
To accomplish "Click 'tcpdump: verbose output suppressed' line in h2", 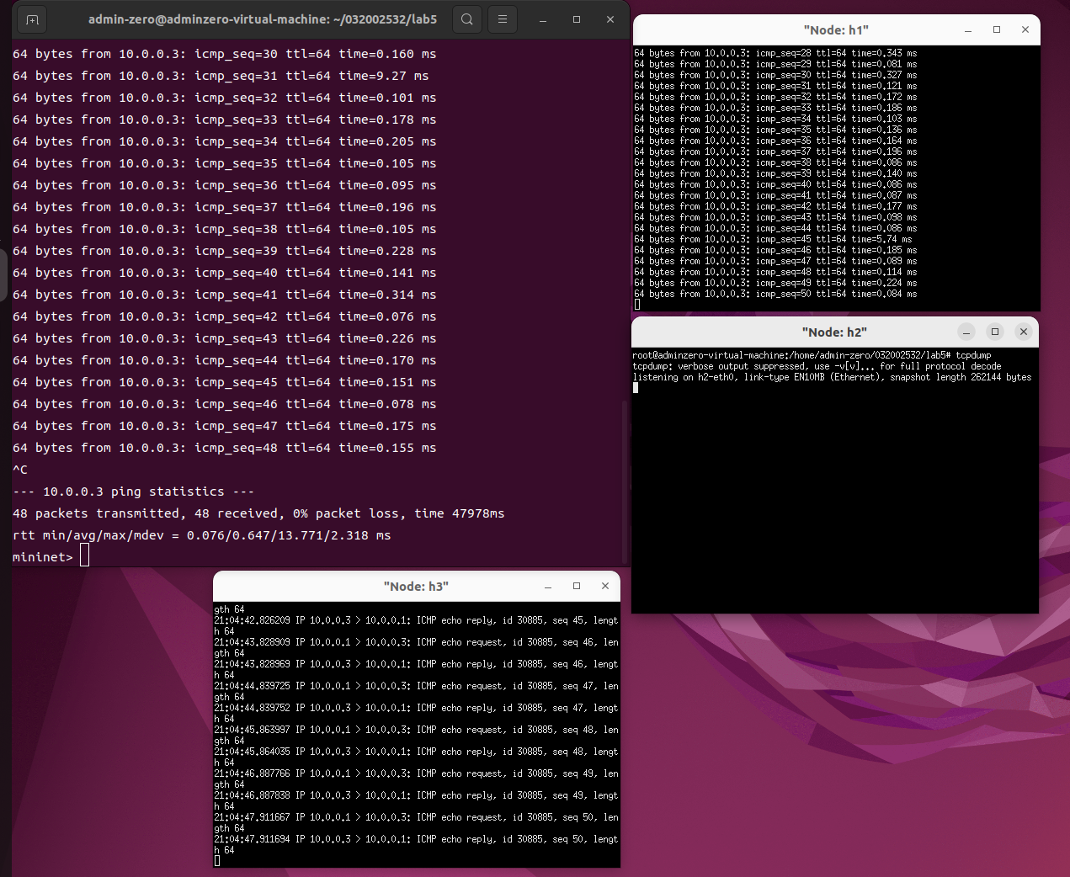I will tap(817, 366).
